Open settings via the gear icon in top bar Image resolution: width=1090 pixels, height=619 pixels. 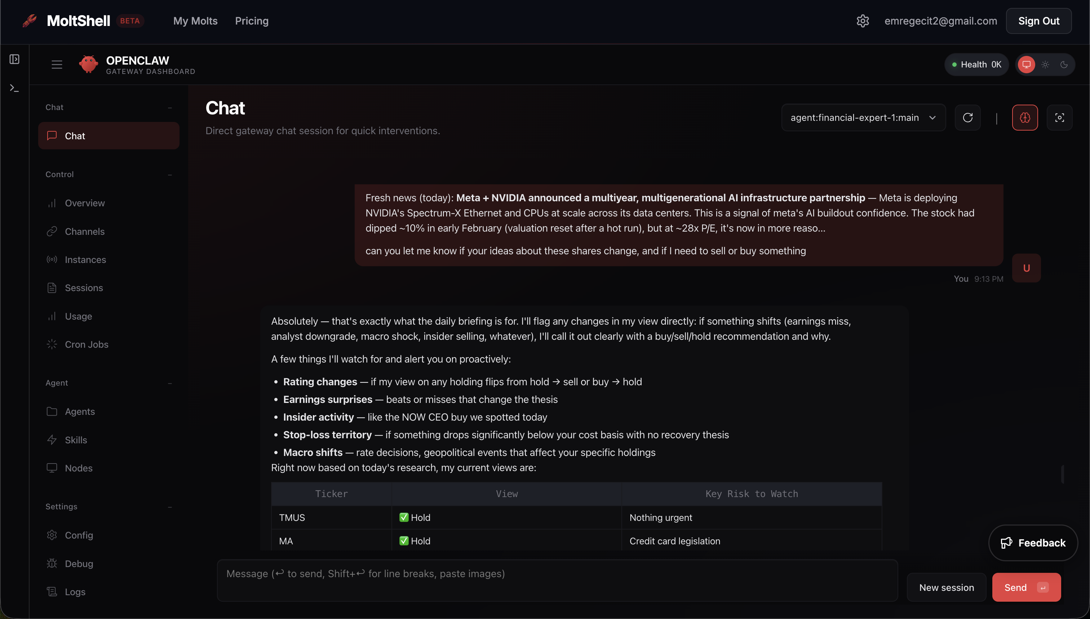(863, 21)
